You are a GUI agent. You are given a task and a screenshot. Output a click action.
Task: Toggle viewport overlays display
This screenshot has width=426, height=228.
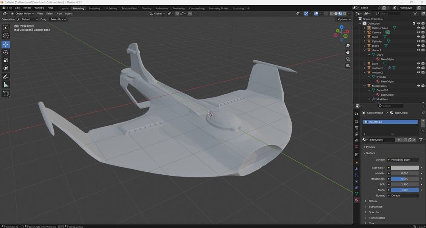316,14
